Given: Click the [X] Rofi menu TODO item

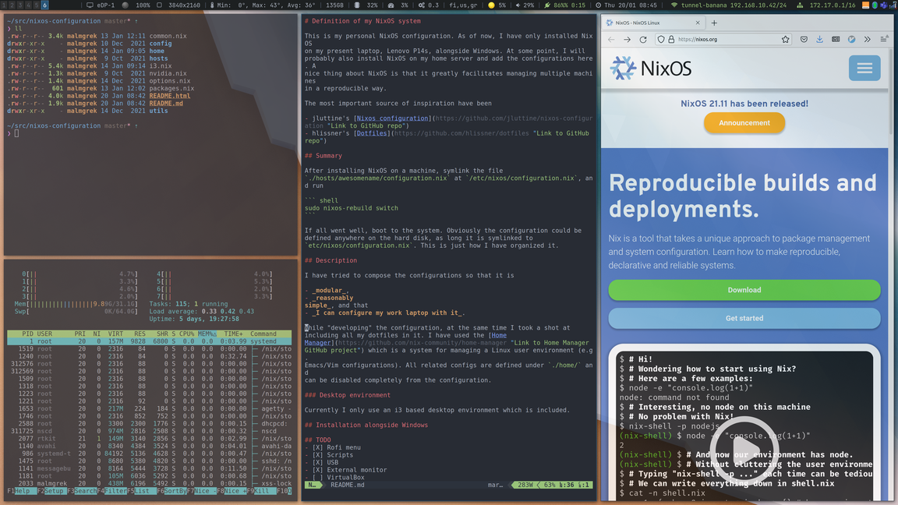Looking at the screenshot, I should pyautogui.click(x=333, y=448).
